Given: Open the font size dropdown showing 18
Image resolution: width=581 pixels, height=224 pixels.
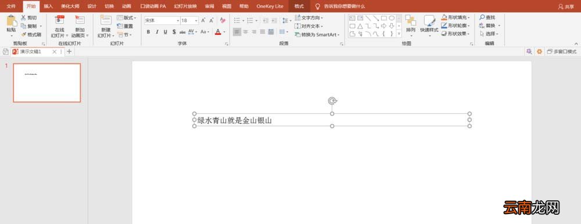Looking at the screenshot, I should [x=196, y=21].
